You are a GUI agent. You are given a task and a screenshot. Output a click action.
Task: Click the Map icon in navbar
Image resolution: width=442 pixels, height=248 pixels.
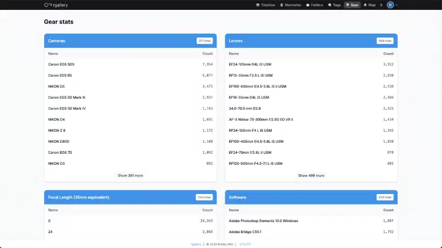pyautogui.click(x=366, y=5)
